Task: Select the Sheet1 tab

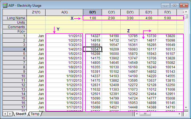Action: (x=21, y=114)
